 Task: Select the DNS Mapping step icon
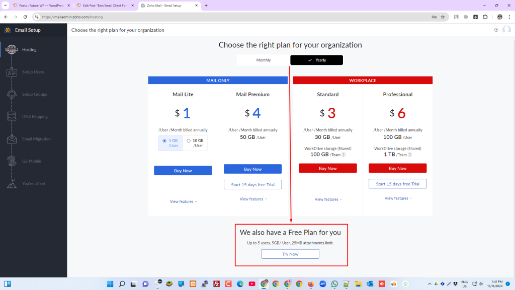(x=12, y=117)
